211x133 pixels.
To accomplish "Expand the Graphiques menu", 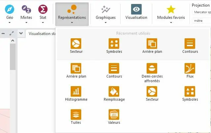I will pyautogui.click(x=105, y=14).
